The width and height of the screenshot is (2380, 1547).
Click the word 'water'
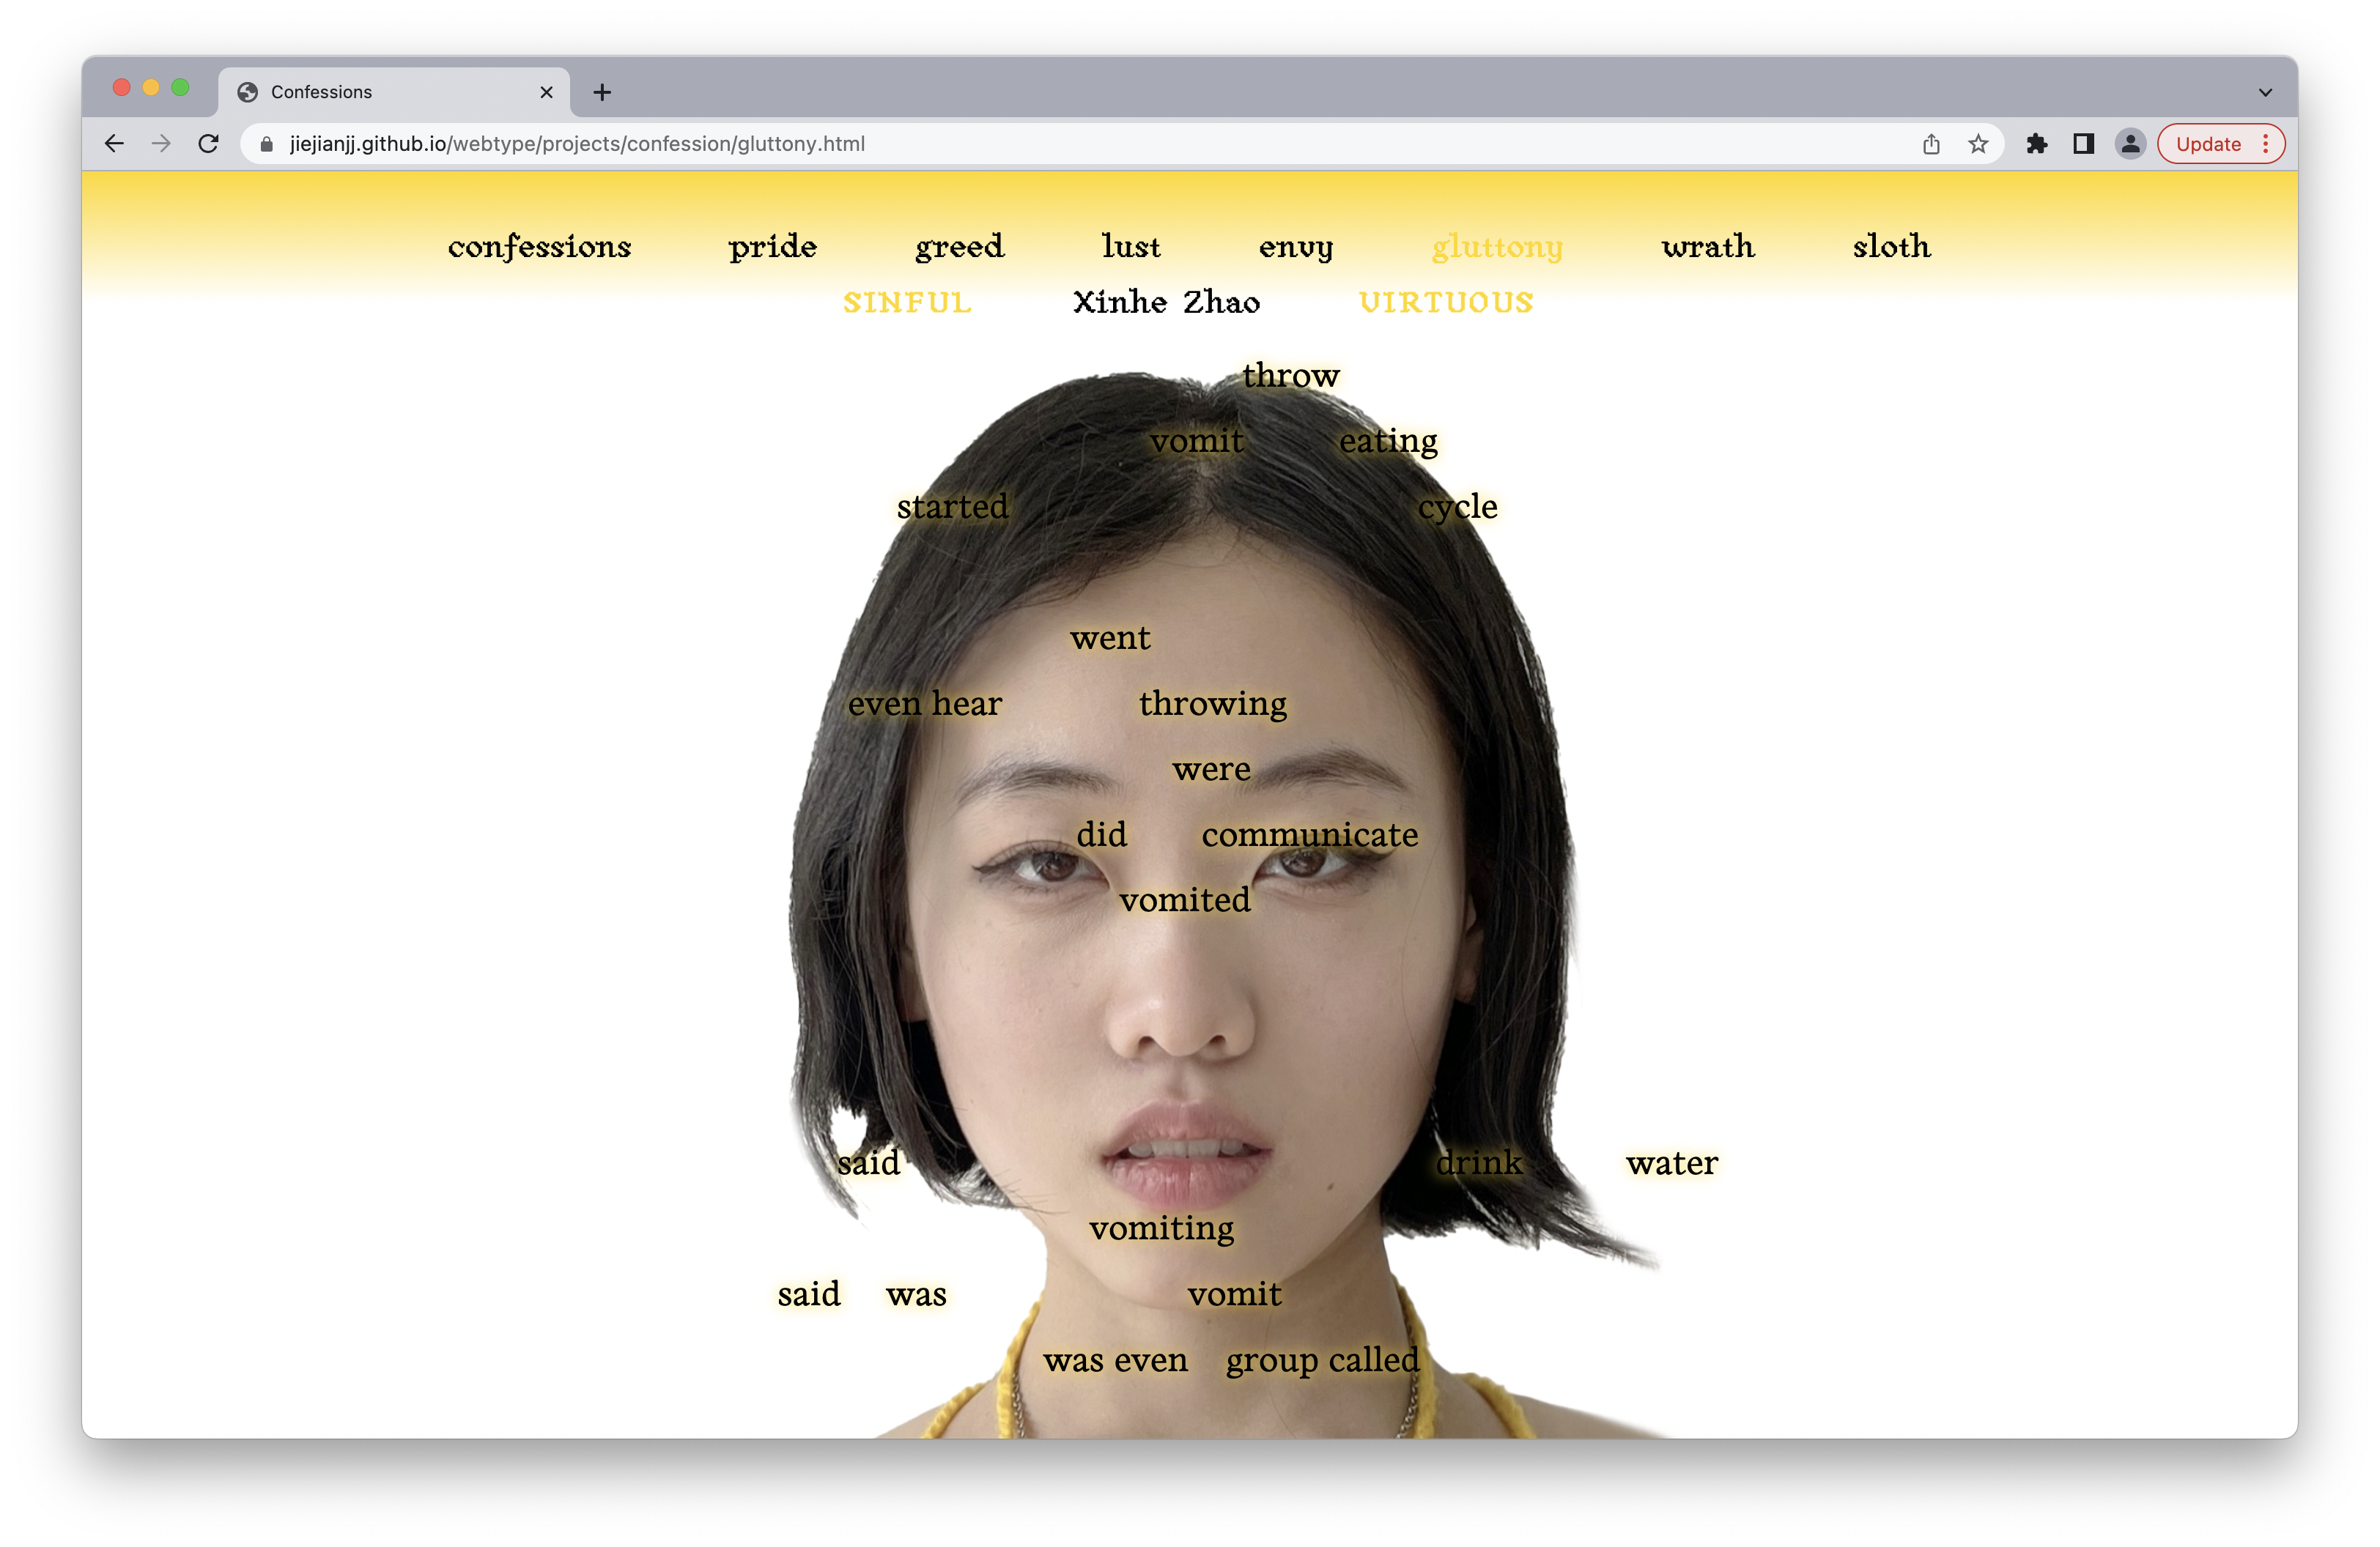tap(1671, 1163)
